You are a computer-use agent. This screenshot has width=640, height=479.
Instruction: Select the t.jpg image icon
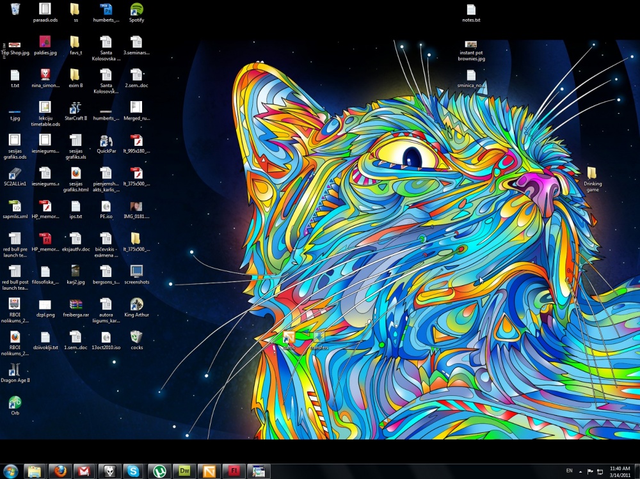pos(15,111)
